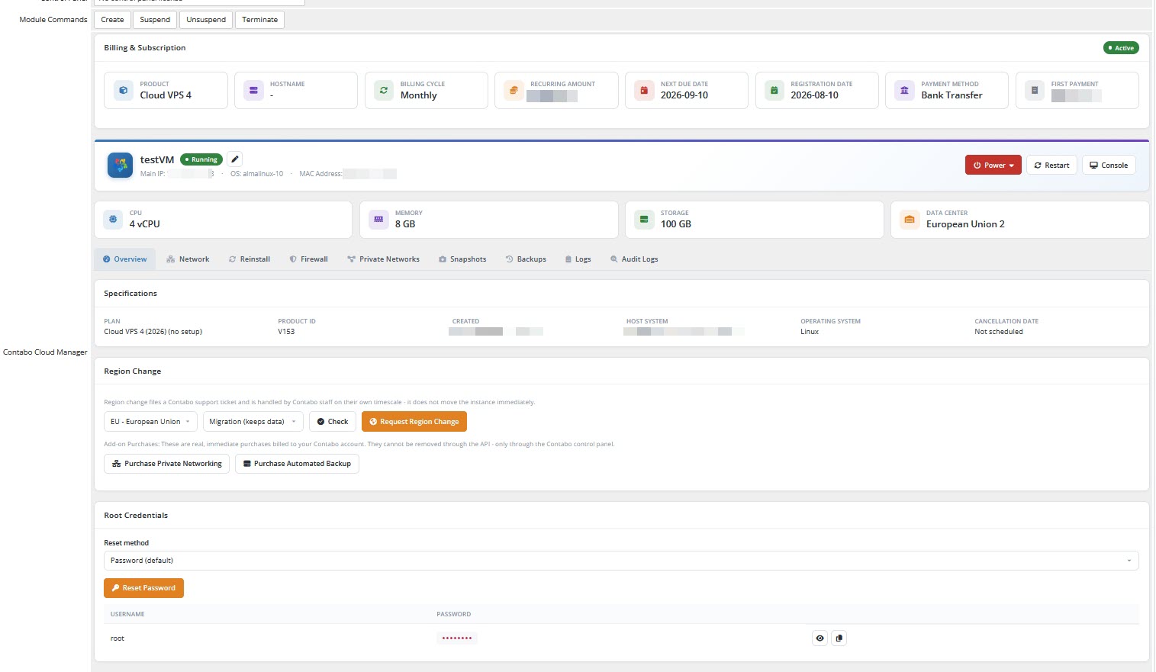The height and width of the screenshot is (672, 1156).
Task: Click the Memory module icon
Action: [x=378, y=219]
